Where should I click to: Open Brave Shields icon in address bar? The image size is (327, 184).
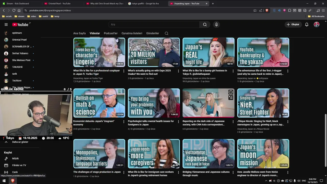tap(267, 10)
